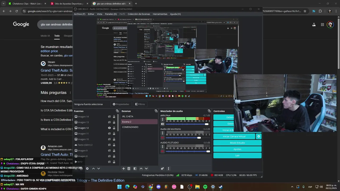Show the Imagen 13 source with its eye icon

pos(109,122)
